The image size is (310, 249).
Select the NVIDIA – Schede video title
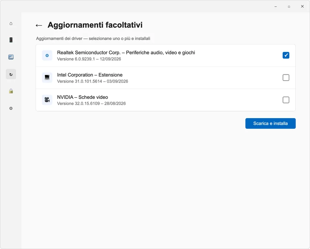click(82, 97)
